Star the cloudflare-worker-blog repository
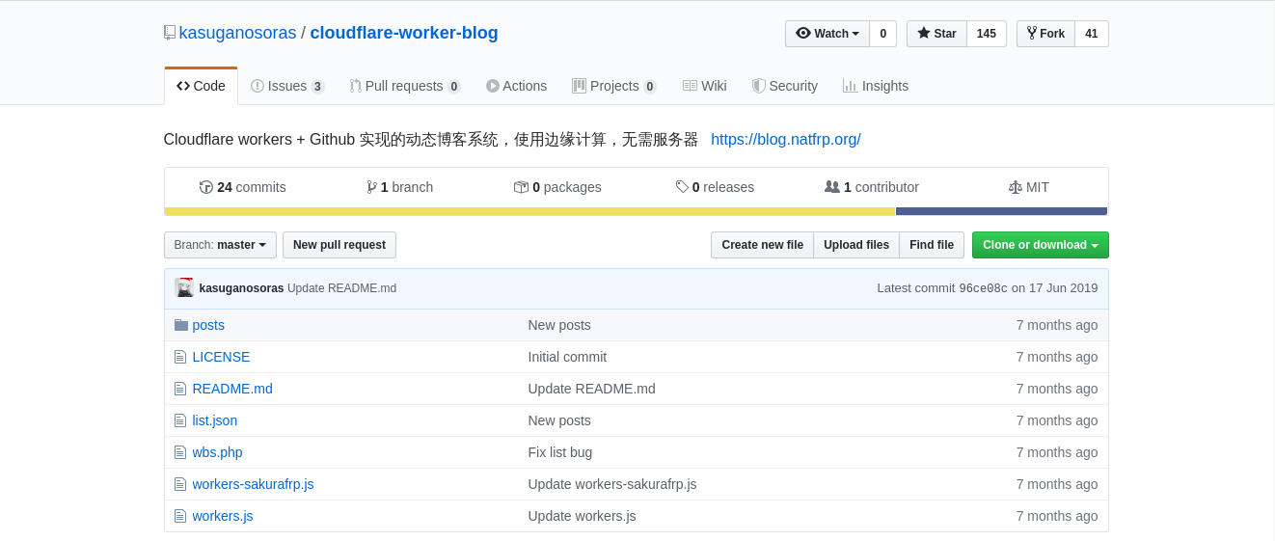The height and width of the screenshot is (541, 1275). tap(936, 34)
